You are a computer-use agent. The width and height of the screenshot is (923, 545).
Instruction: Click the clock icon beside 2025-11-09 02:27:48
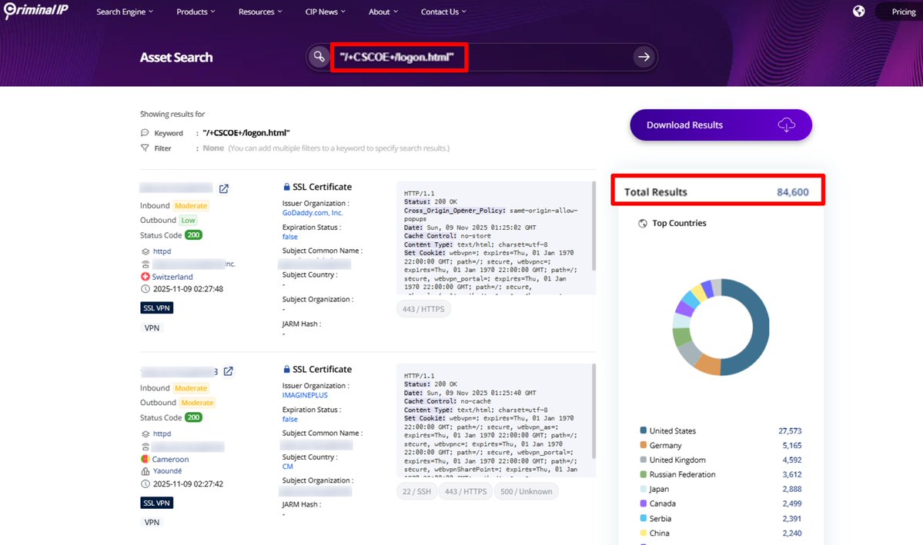click(x=145, y=289)
